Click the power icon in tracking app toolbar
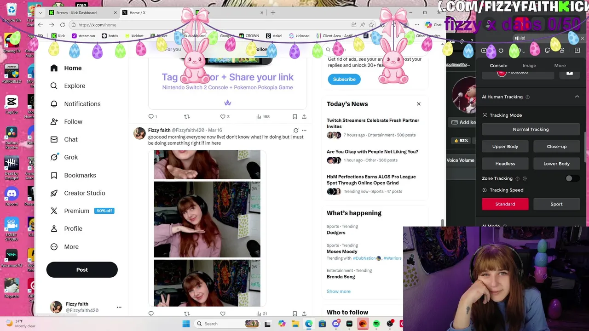 pyautogui.click(x=501, y=51)
